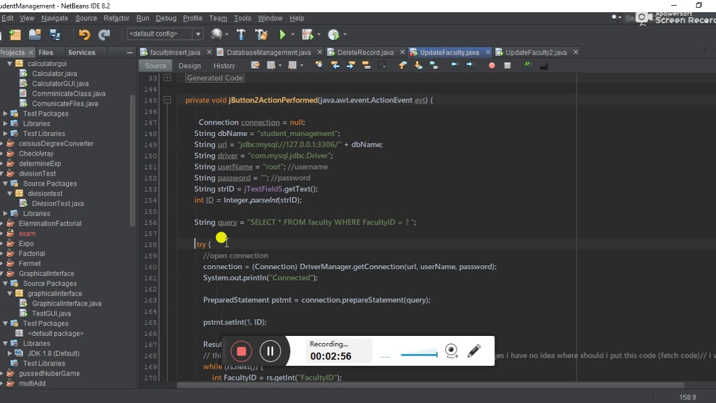Click Find Previous Occurrence icon
Screen dimensions: 716x403
coord(335,65)
